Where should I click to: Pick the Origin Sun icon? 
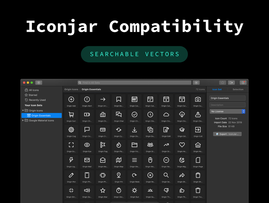(134, 192)
